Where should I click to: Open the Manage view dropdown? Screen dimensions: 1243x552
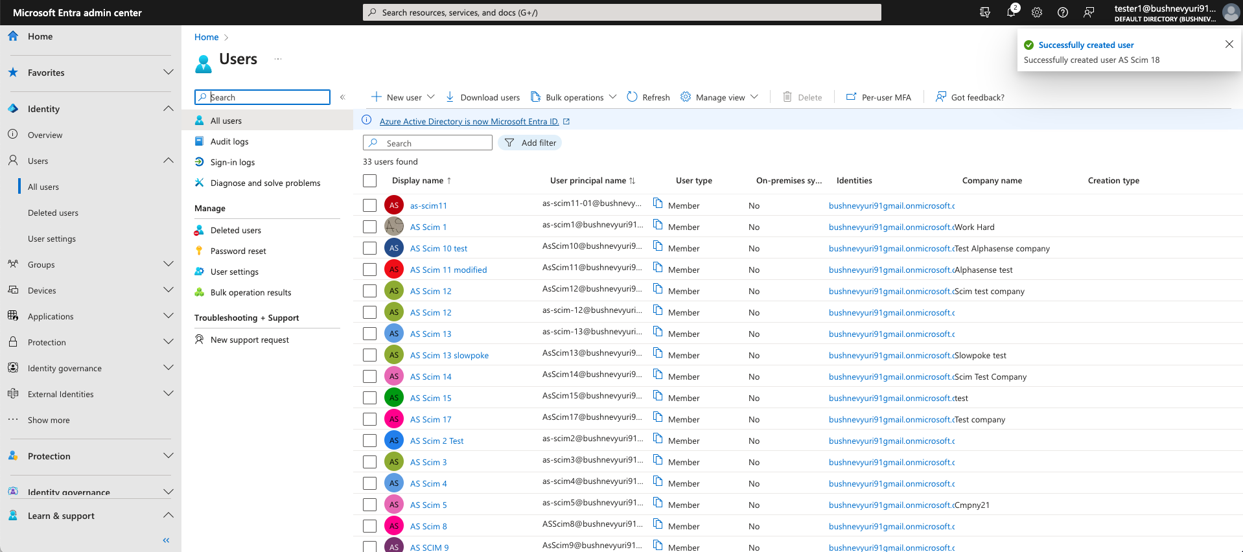click(719, 97)
